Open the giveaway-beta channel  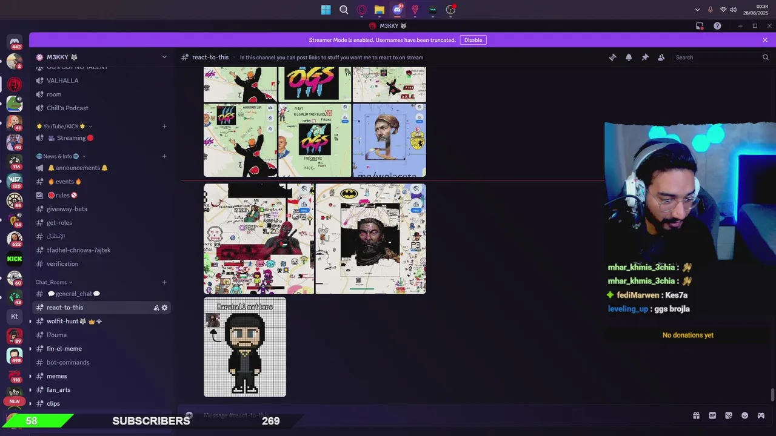click(x=101, y=209)
